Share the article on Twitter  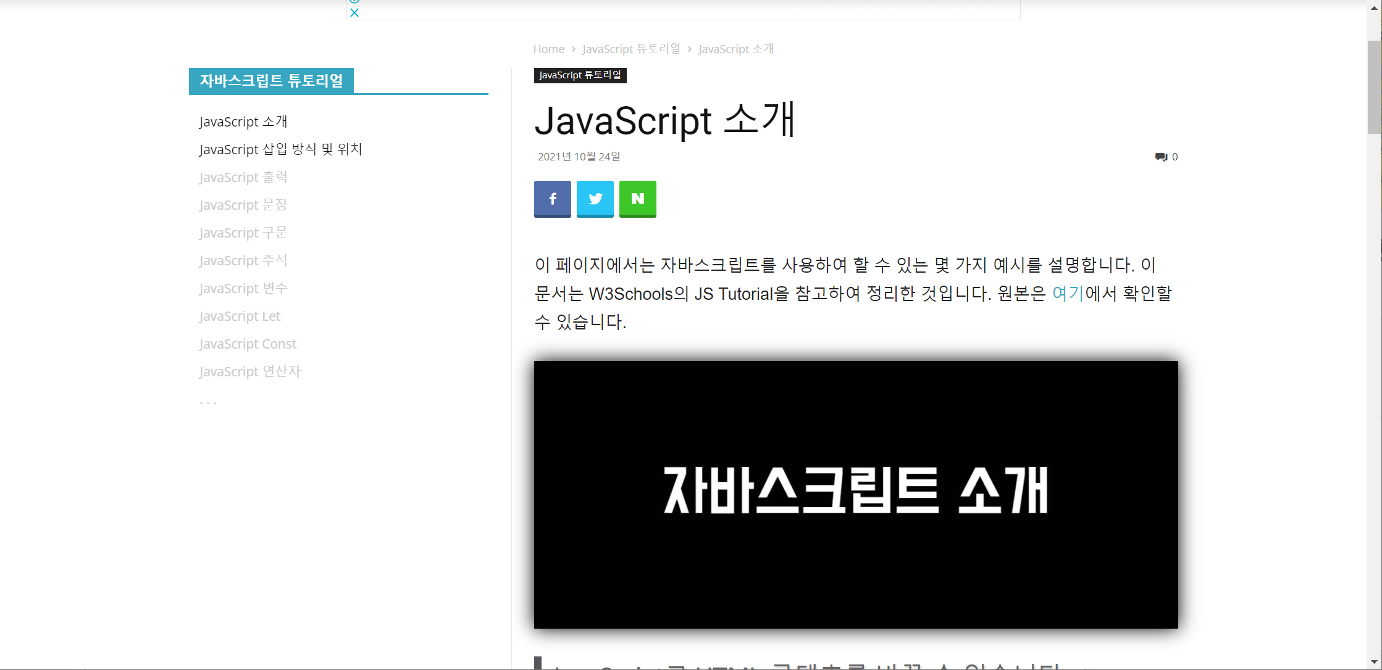(595, 199)
